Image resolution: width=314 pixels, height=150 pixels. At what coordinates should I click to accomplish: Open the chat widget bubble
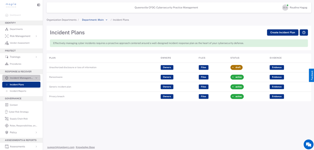pos(309,145)
